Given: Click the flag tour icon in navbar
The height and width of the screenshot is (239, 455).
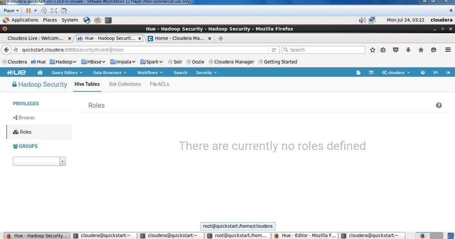Looking at the screenshot, I should (435, 73).
